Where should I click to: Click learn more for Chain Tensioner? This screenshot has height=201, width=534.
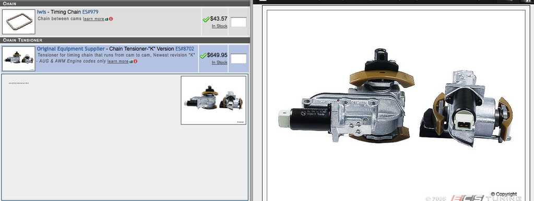(118, 61)
